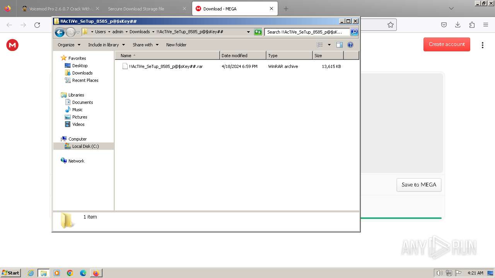This screenshot has width=495, height=278.
Task: Open Internet Explorer from taskbar
Action: (x=31, y=273)
